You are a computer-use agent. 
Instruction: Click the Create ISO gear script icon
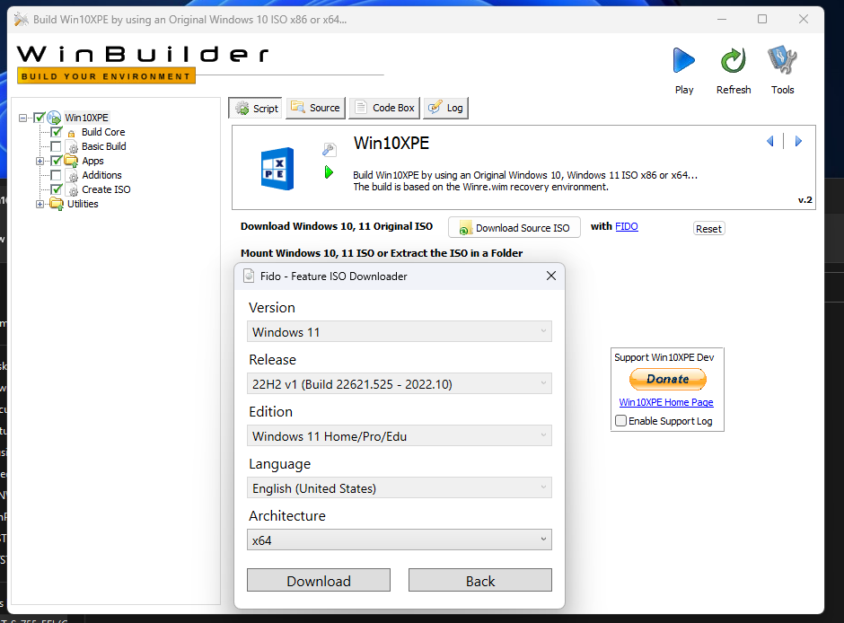point(72,190)
